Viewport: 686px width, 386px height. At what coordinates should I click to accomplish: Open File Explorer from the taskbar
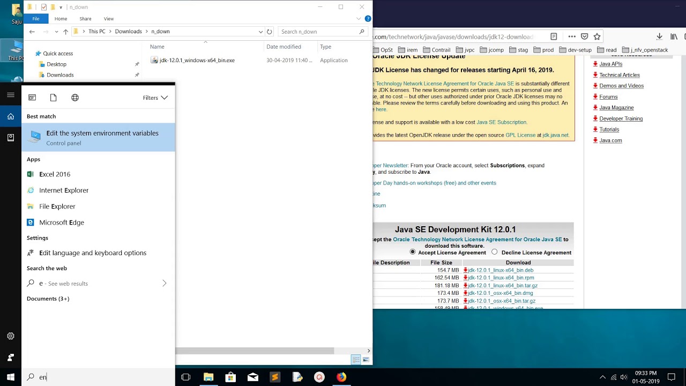click(x=208, y=377)
